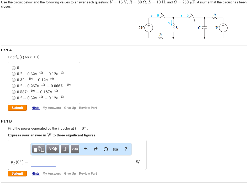Select option 0.32e^-10t − 0.12e^-40t
Image resolution: width=247 pixels, height=183 pixels.
click(14, 80)
